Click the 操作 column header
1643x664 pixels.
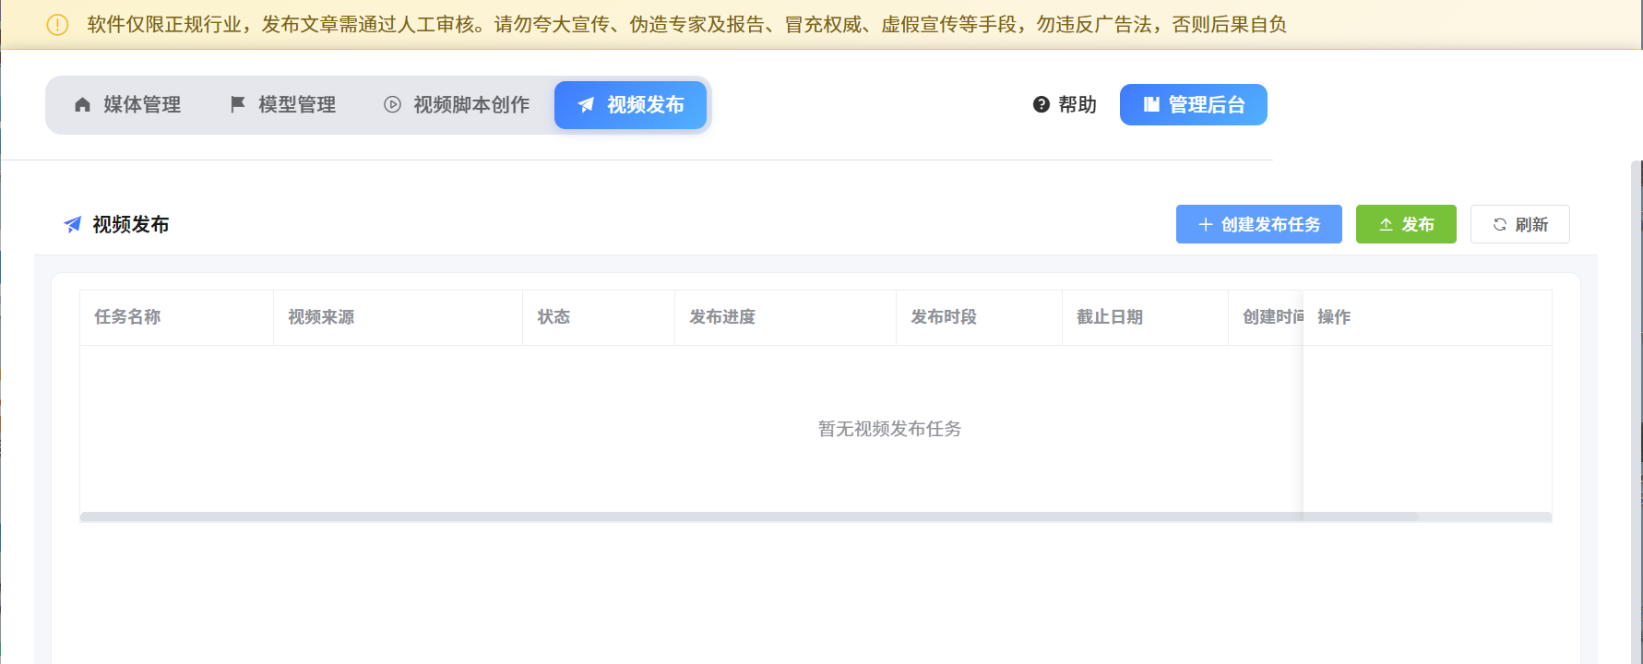(1427, 317)
